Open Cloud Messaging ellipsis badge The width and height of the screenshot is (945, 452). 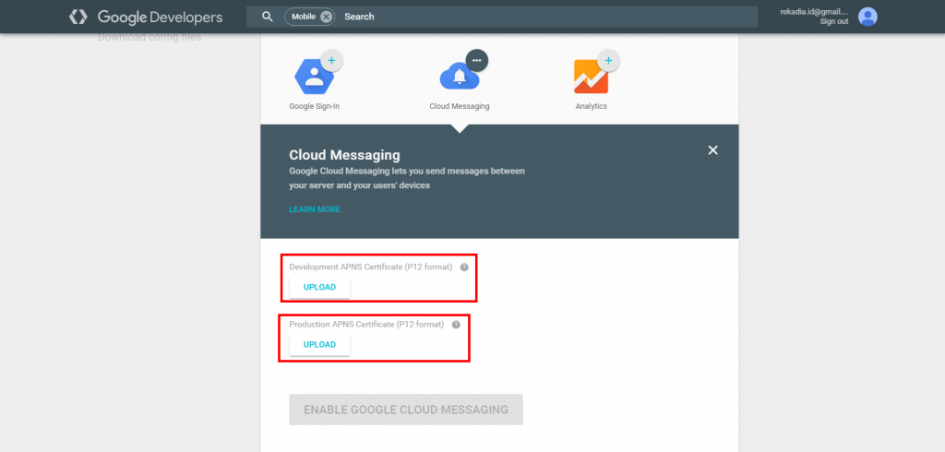(x=477, y=60)
